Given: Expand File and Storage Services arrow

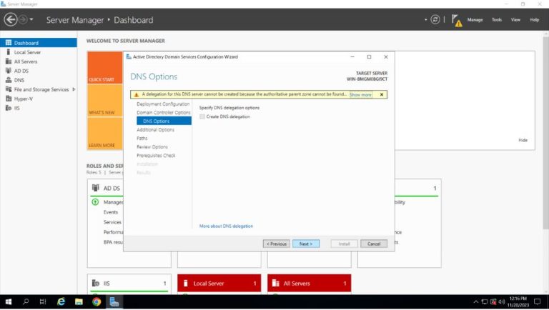Looking at the screenshot, I should [x=74, y=89].
